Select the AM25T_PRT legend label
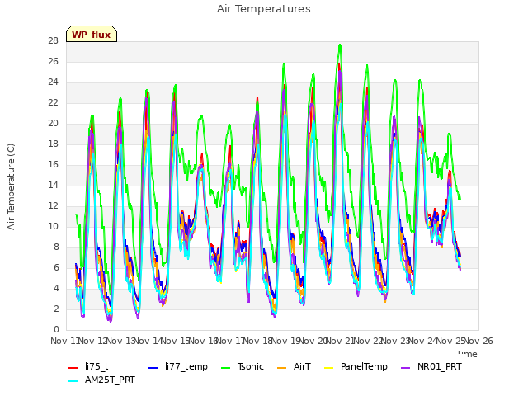The width and height of the screenshot is (528, 396). [110, 379]
